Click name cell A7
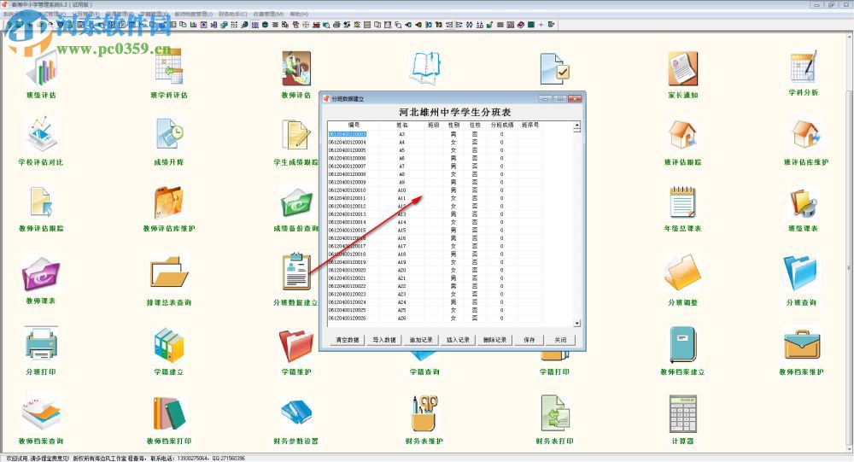Viewport: 854px width, 462px height. (x=402, y=167)
